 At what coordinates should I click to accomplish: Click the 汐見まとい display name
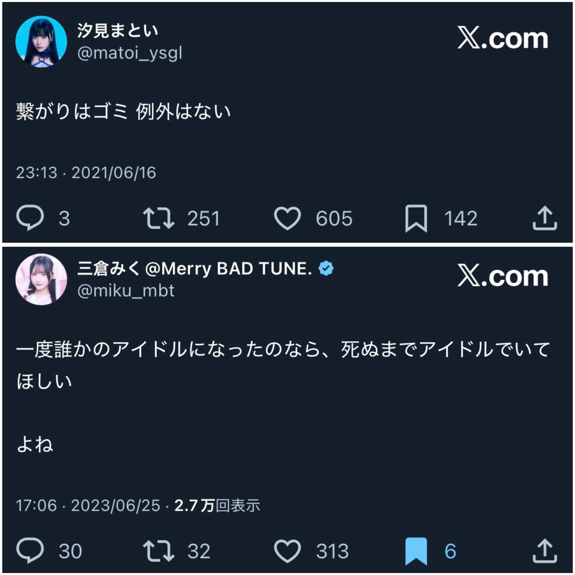tap(118, 31)
